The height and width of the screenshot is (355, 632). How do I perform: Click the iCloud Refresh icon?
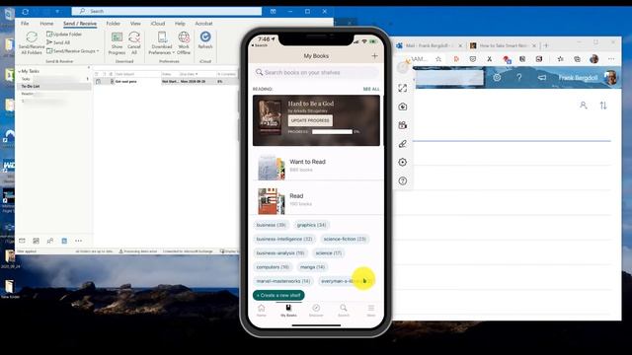point(205,40)
